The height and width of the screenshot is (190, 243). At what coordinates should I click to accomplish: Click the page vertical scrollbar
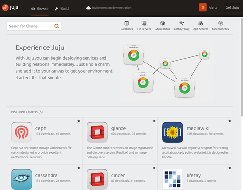[242, 67]
